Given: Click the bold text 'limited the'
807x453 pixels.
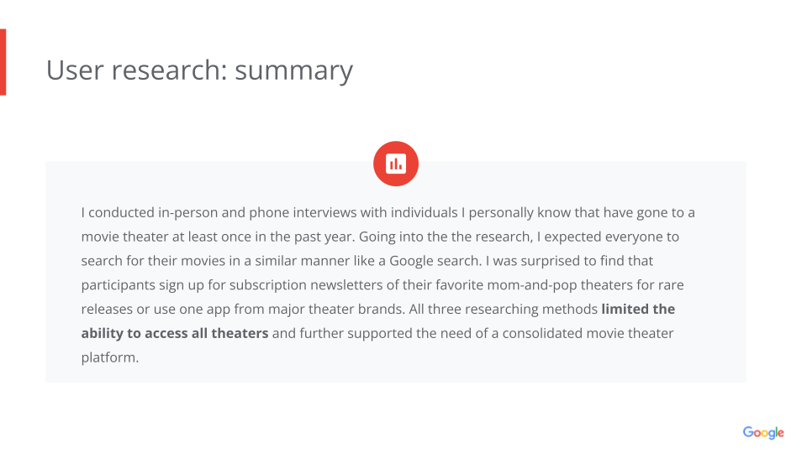Looking at the screenshot, I should coord(638,309).
